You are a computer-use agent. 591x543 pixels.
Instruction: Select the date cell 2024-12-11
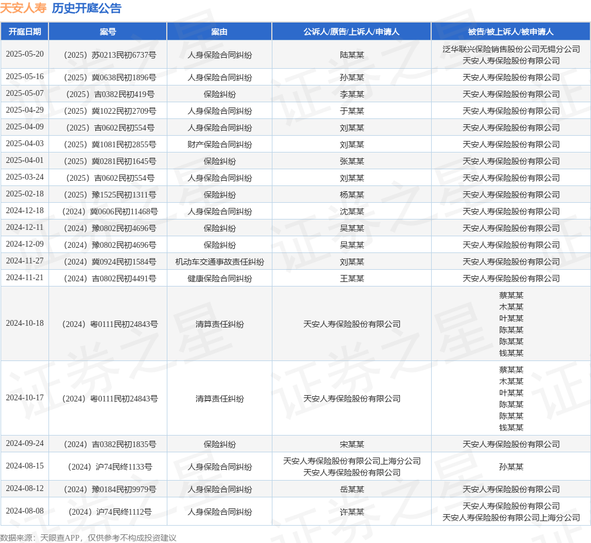click(25, 227)
